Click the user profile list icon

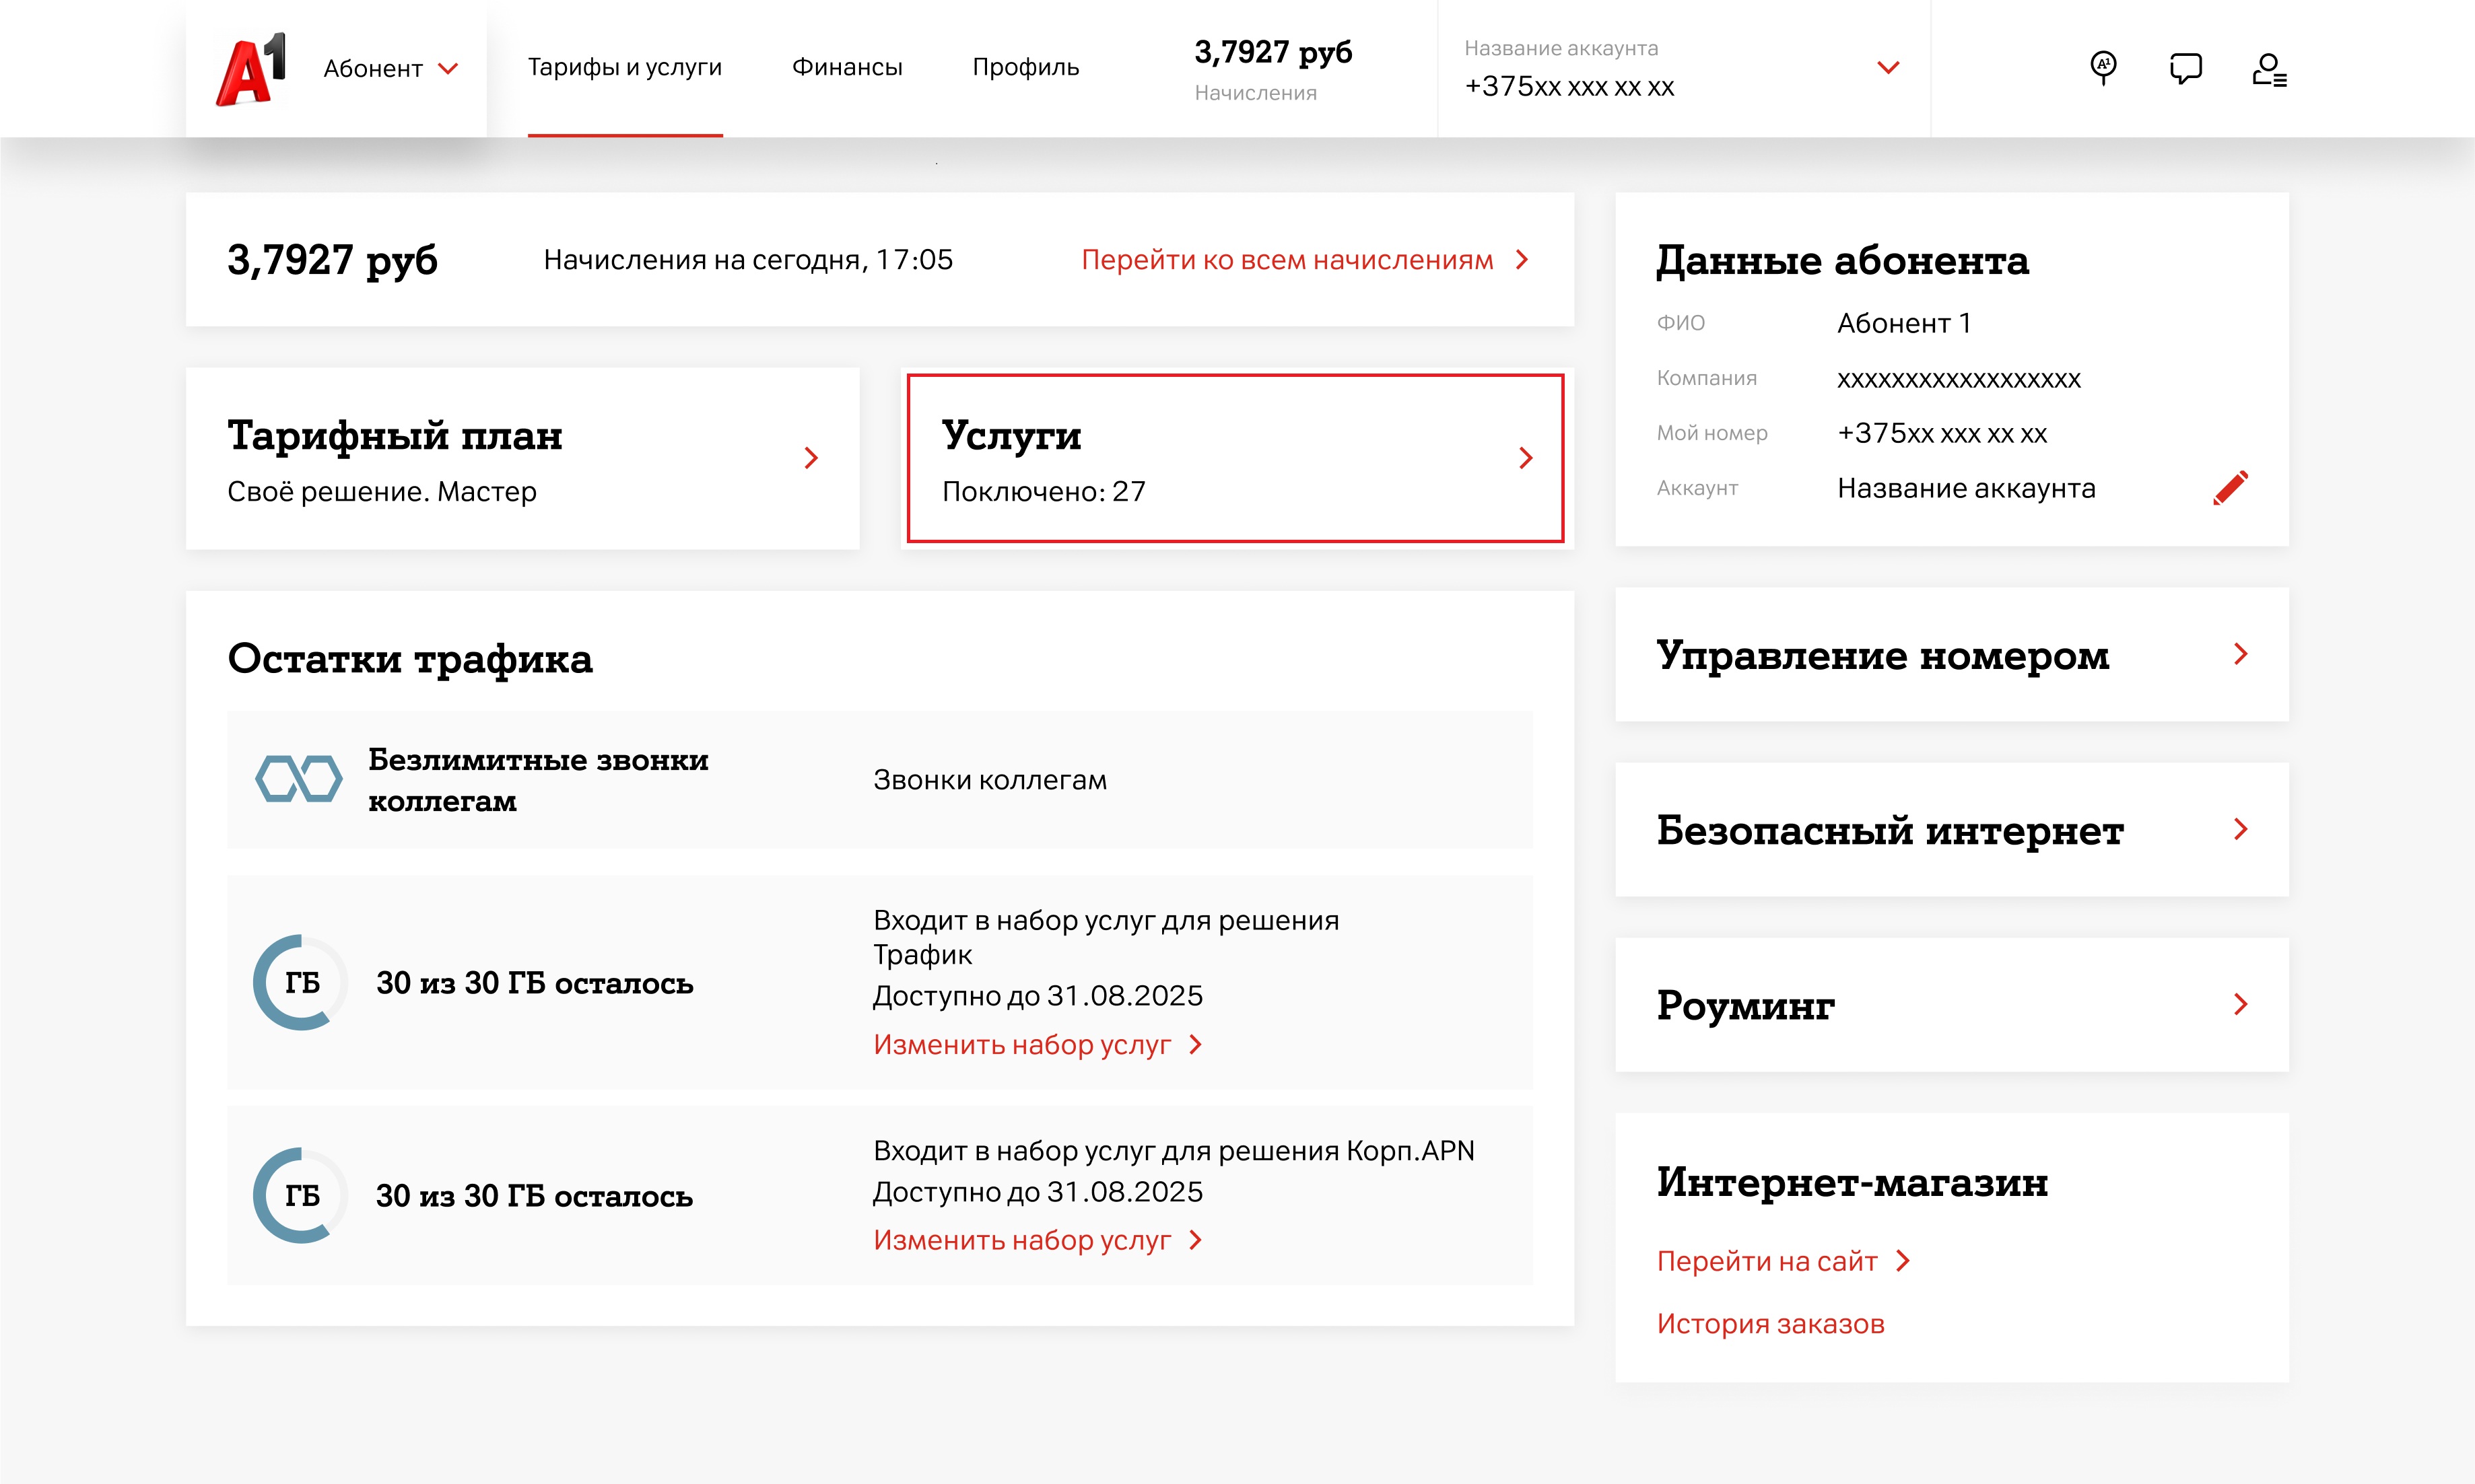click(x=2269, y=69)
